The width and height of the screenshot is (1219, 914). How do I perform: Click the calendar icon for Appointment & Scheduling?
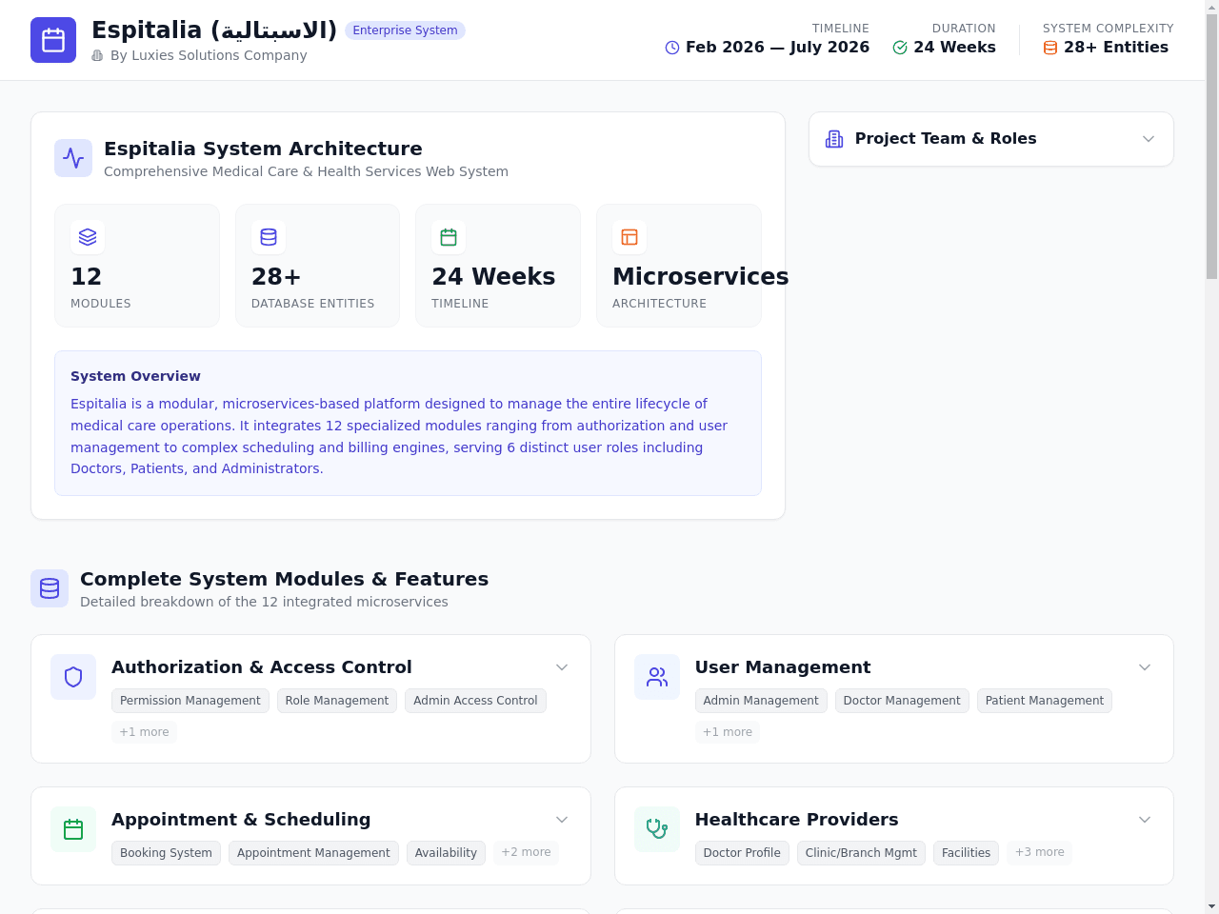click(x=73, y=829)
